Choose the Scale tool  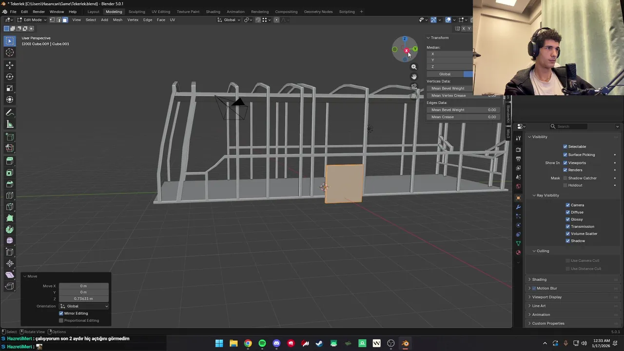point(10,88)
